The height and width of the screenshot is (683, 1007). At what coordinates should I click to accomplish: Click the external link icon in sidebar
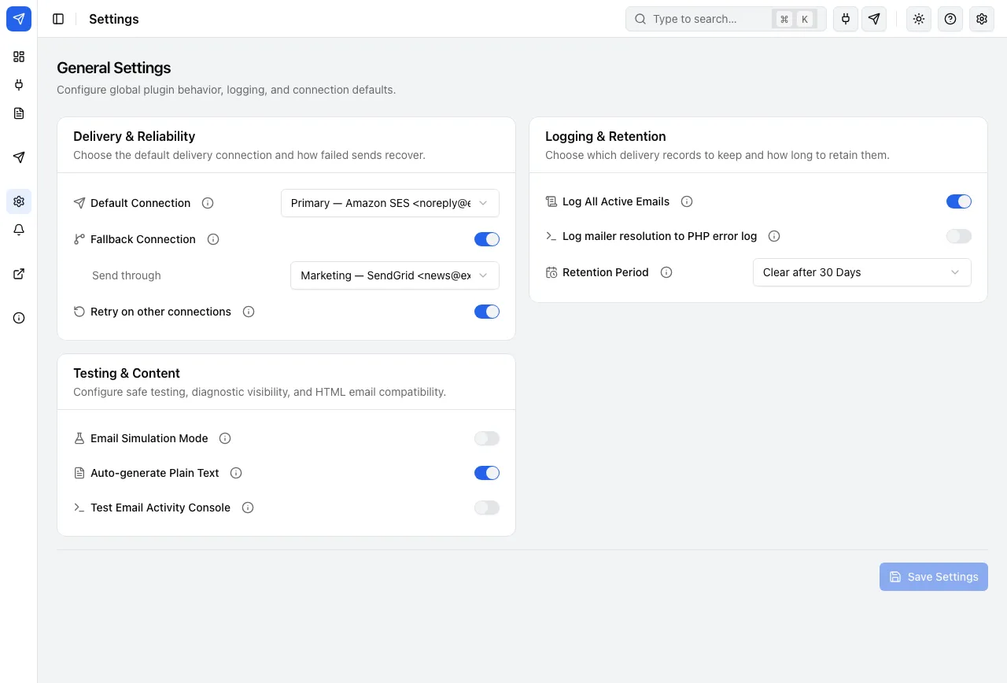pyautogui.click(x=19, y=274)
